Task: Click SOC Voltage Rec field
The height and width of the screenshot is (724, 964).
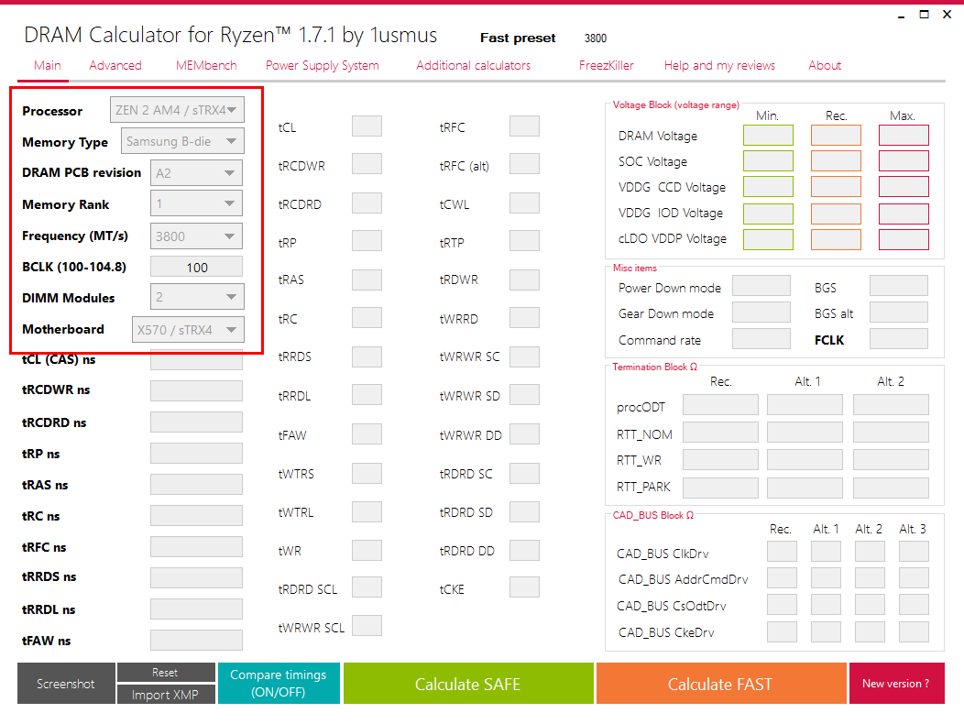Action: (836, 161)
